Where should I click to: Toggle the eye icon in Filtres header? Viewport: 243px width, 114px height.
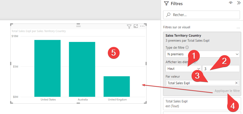(x=231, y=3)
